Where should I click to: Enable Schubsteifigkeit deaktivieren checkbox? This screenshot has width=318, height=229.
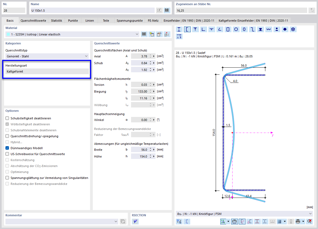(x=7, y=118)
